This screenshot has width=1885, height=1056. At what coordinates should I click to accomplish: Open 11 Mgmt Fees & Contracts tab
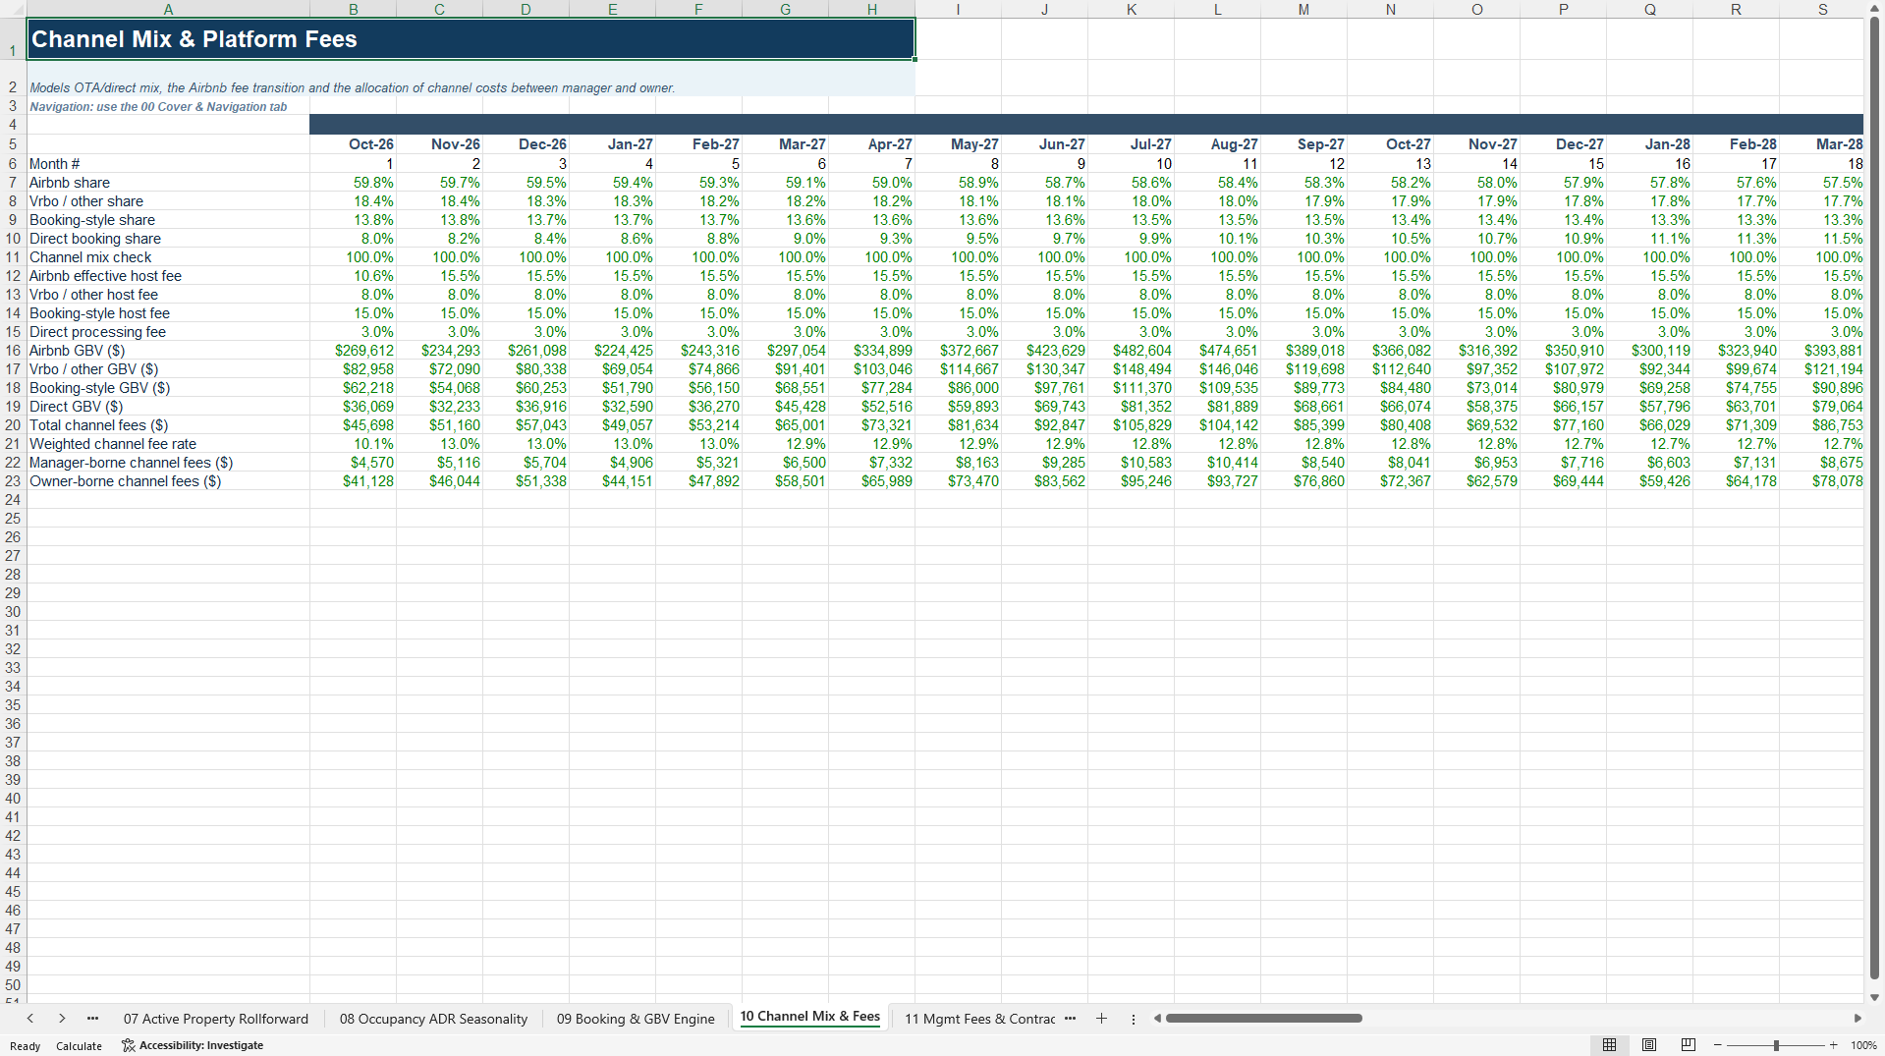(979, 1019)
